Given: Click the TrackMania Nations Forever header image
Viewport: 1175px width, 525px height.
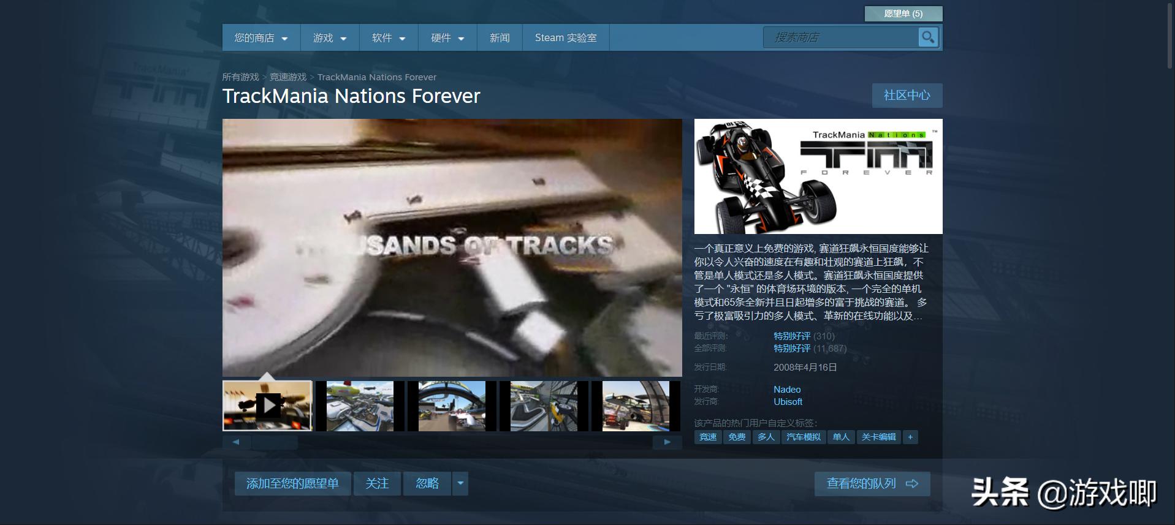Looking at the screenshot, I should [818, 176].
